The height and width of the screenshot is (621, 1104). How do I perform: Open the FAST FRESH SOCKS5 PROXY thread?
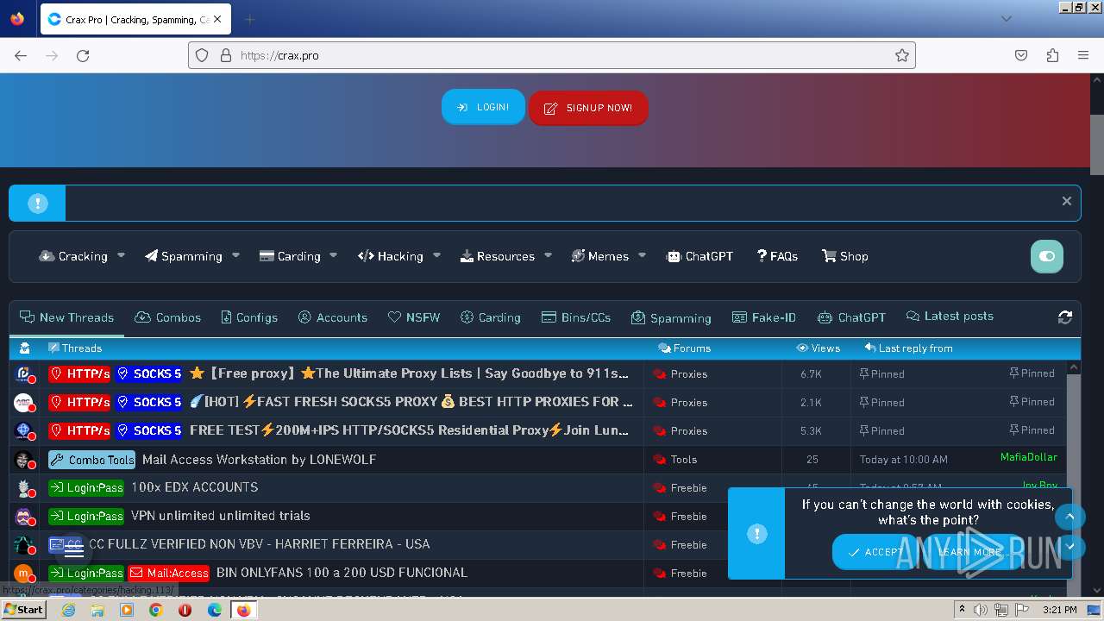[x=411, y=402]
